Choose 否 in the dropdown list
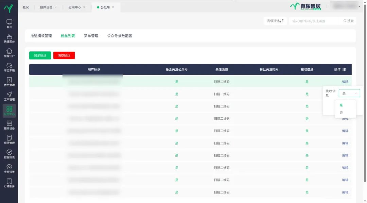The image size is (367, 203). 341,113
